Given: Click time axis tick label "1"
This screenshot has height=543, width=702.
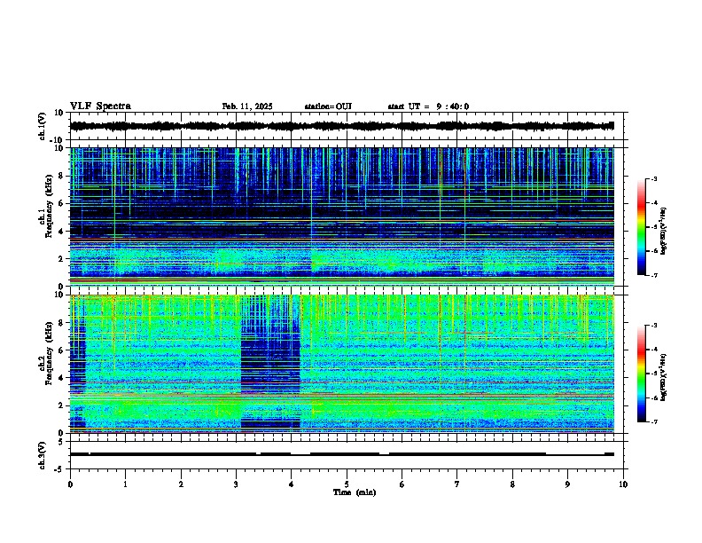Looking at the screenshot, I should [125, 484].
